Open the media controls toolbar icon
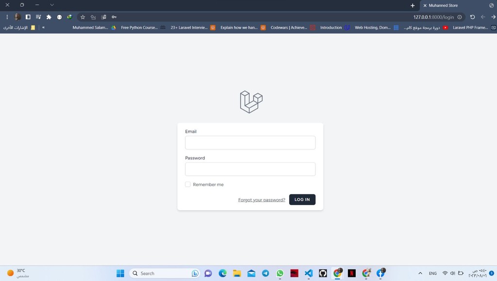The width and height of the screenshot is (497, 281). point(38,17)
